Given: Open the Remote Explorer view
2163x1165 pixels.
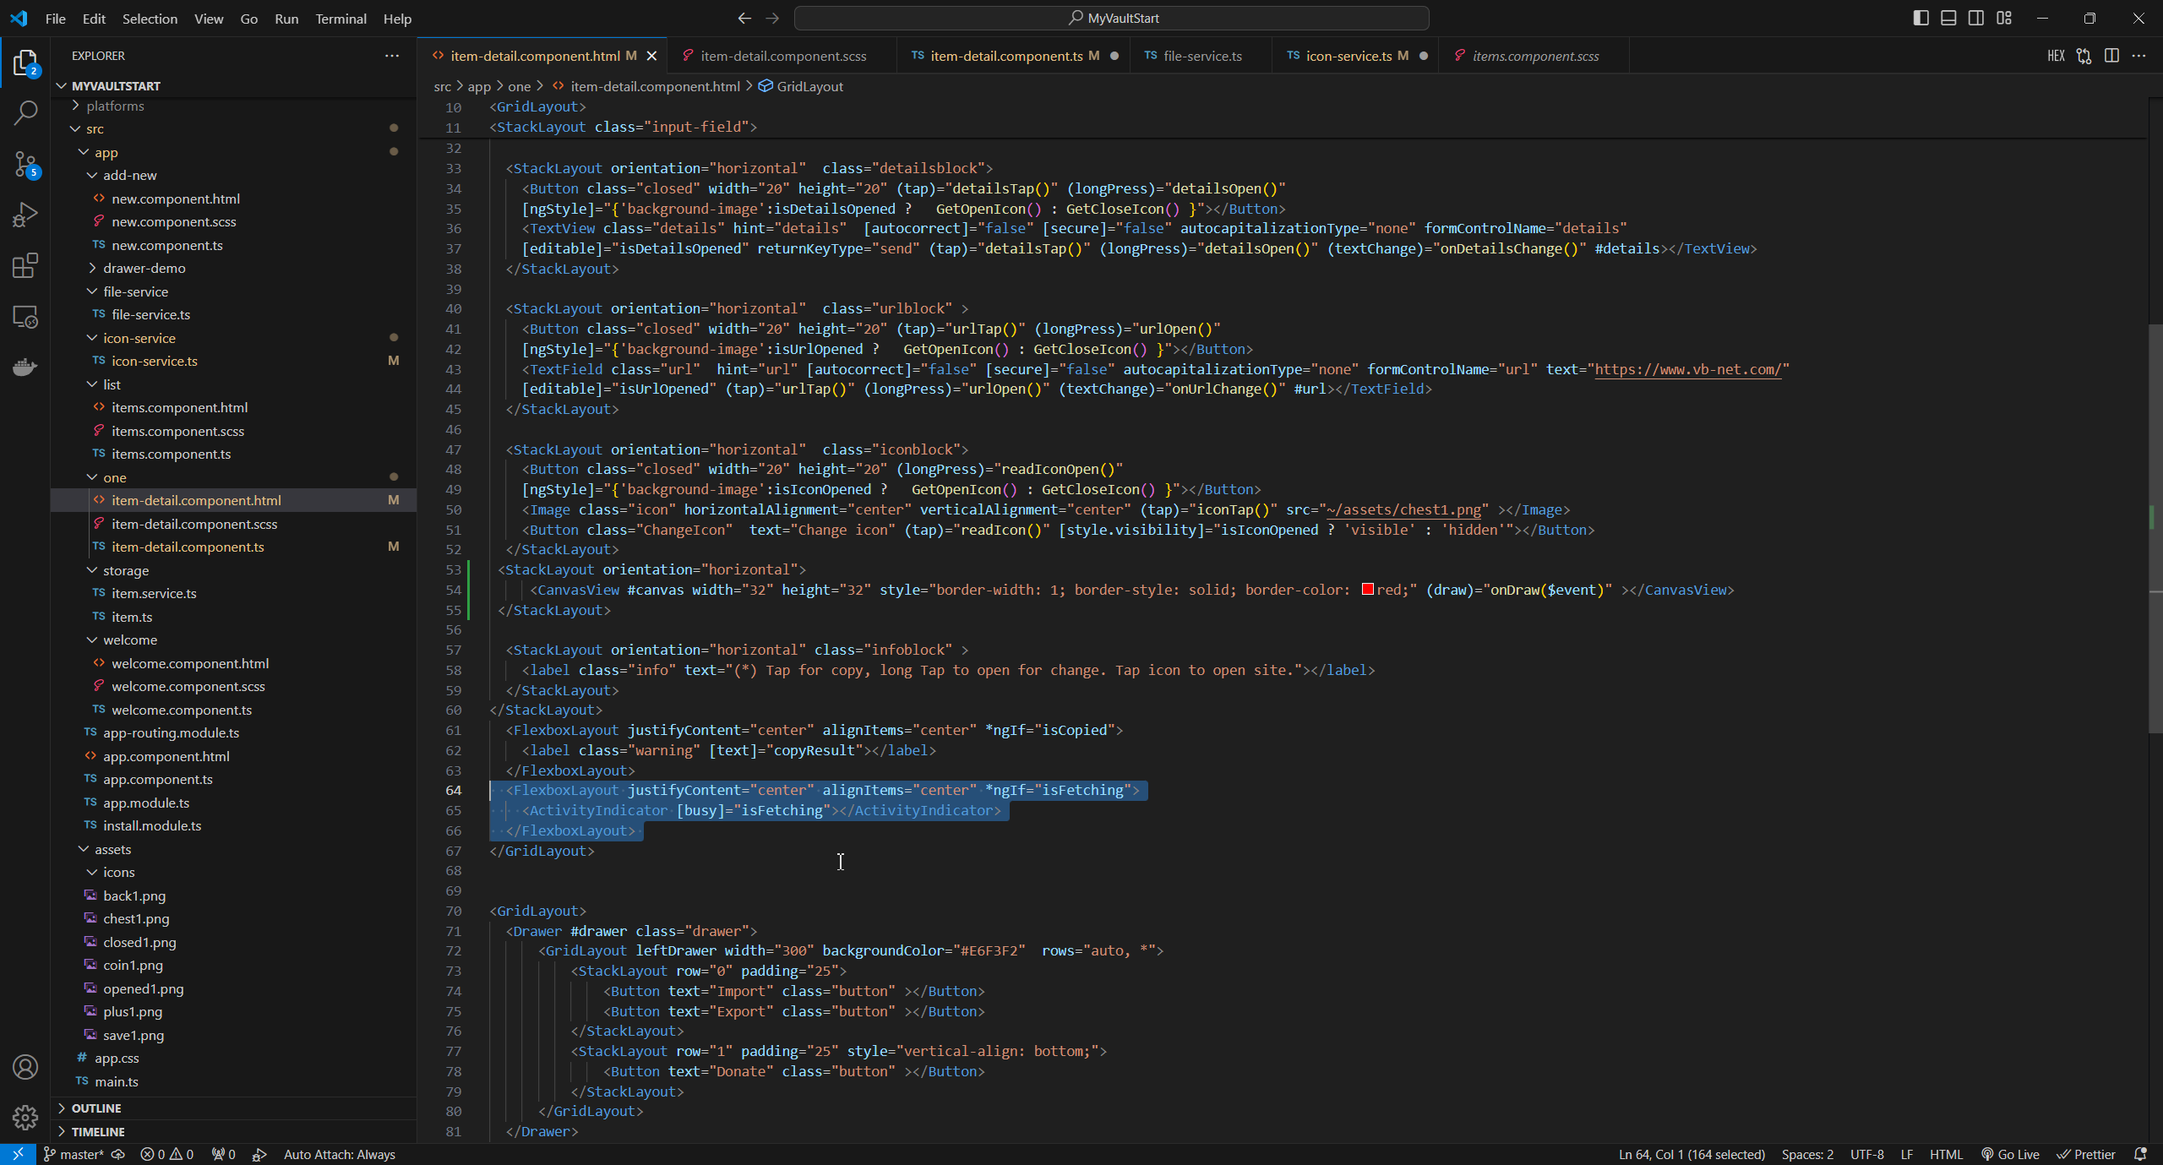Looking at the screenshot, I should pos(25,316).
